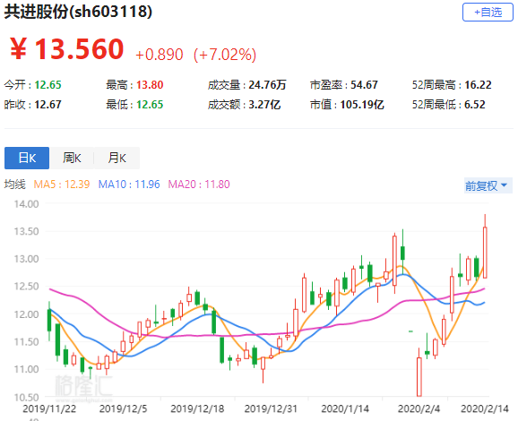Image resolution: width=518 pixels, height=421 pixels.
Task: Click the 市值 value 105.19亿
Action: pos(362,105)
